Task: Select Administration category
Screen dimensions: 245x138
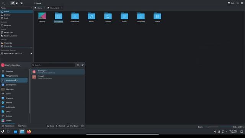Action: click(14, 80)
